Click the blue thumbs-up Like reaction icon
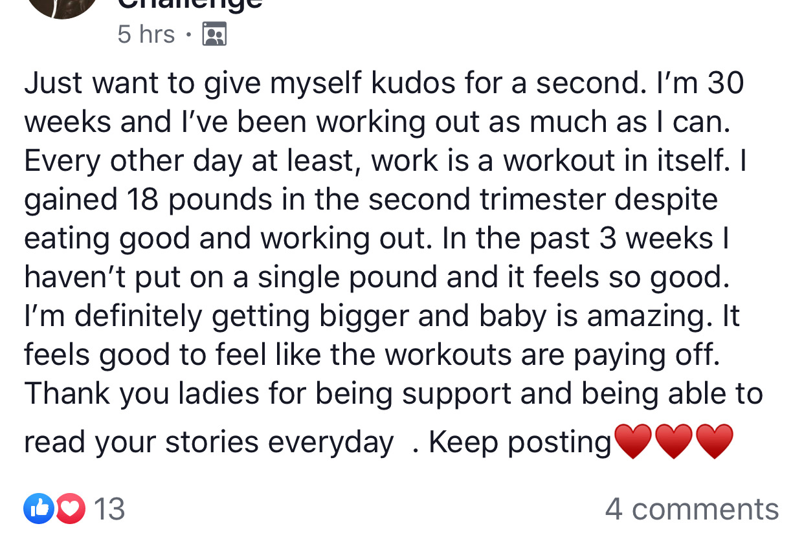The height and width of the screenshot is (548, 804). click(x=39, y=509)
